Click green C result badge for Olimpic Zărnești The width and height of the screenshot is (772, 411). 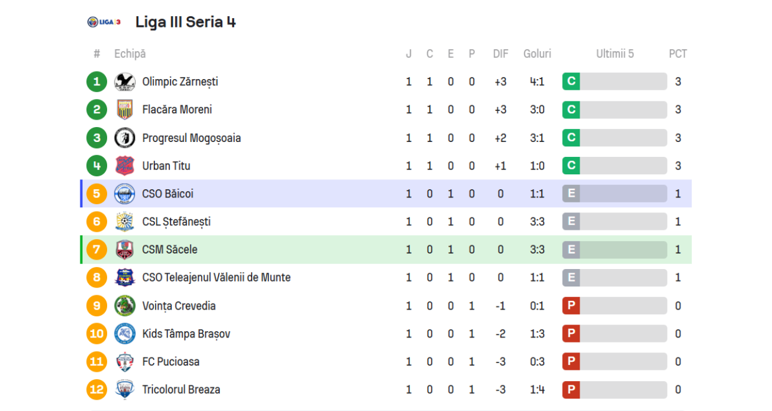(x=571, y=82)
